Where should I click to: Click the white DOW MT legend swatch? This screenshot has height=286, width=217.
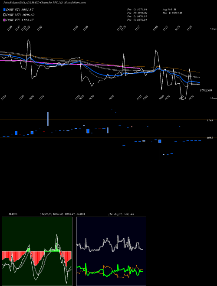click(x=4, y=15)
